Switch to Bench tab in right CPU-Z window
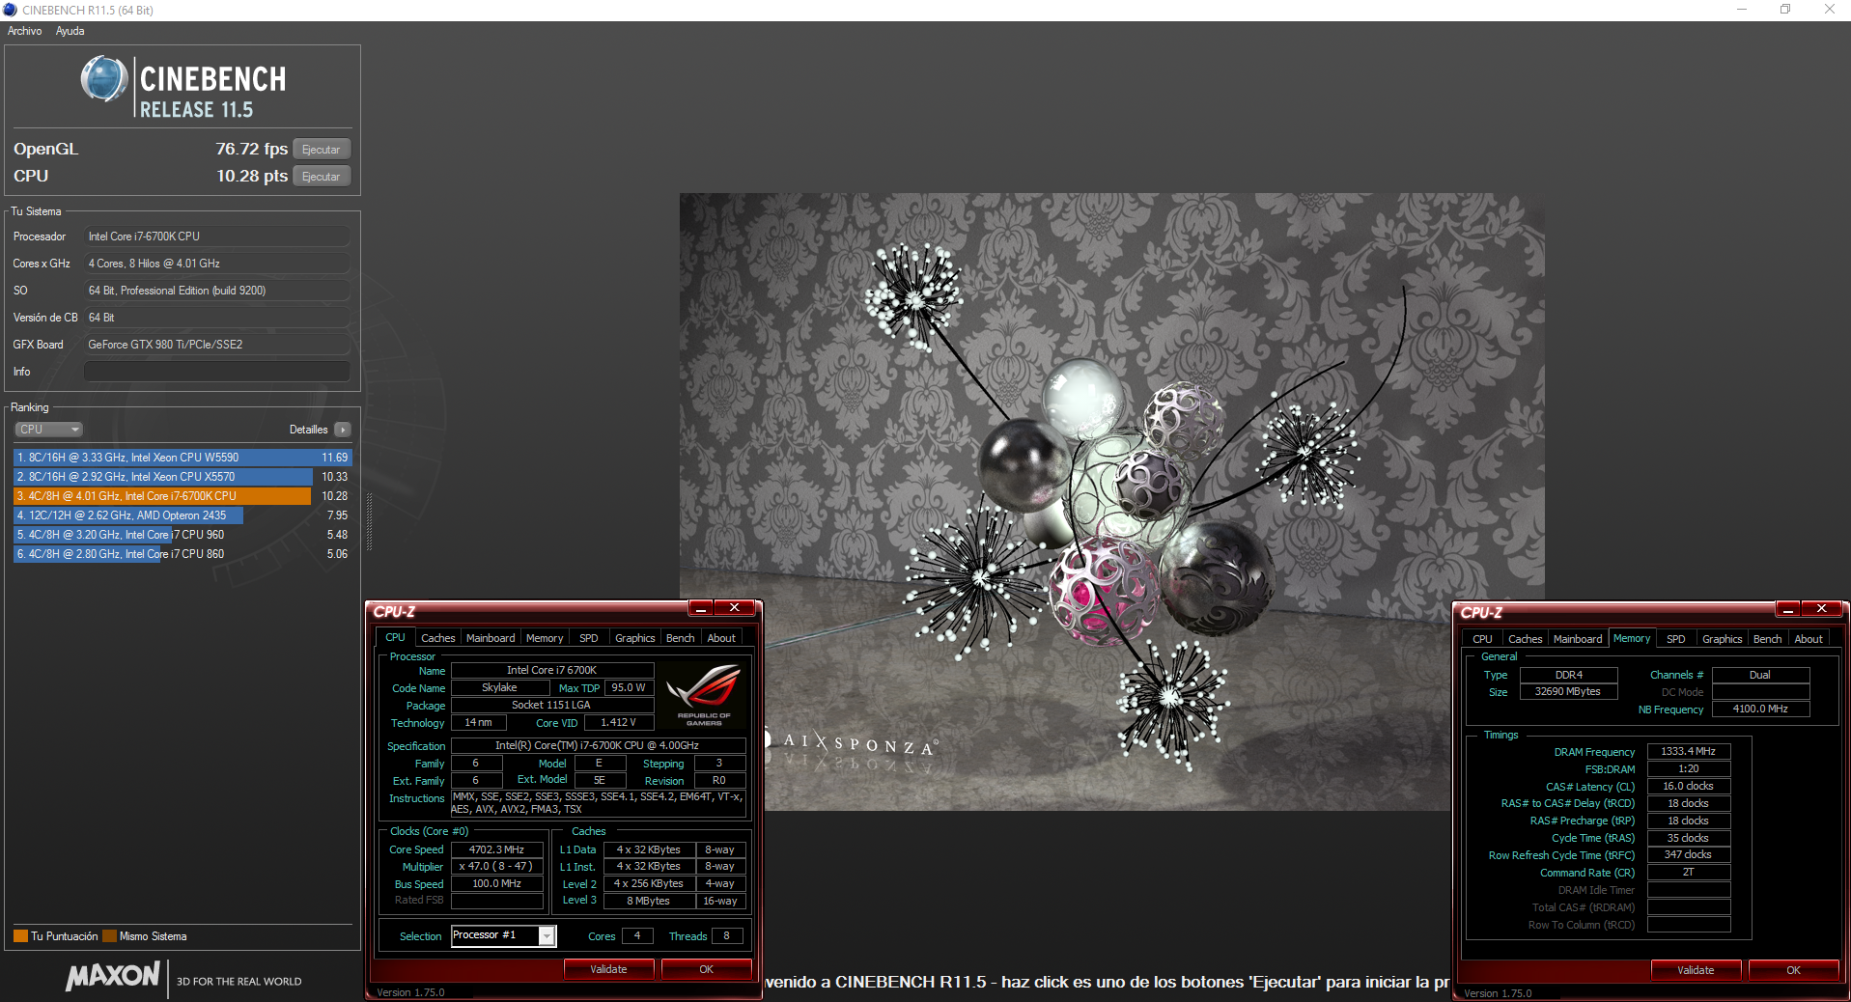 point(1768,639)
